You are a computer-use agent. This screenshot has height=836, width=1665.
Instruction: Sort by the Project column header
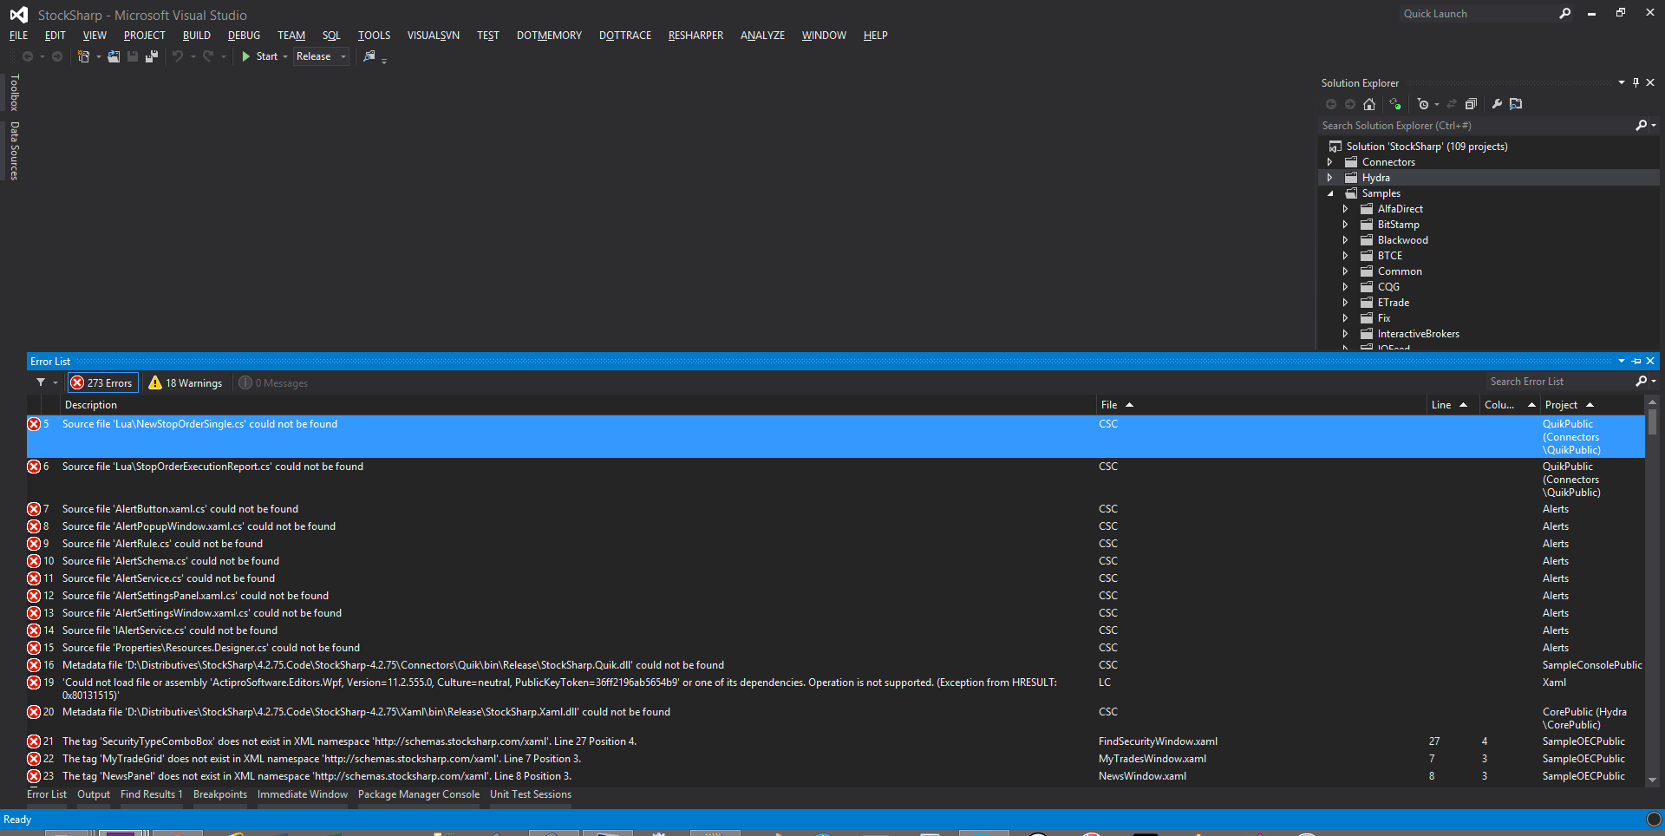click(x=1592, y=405)
